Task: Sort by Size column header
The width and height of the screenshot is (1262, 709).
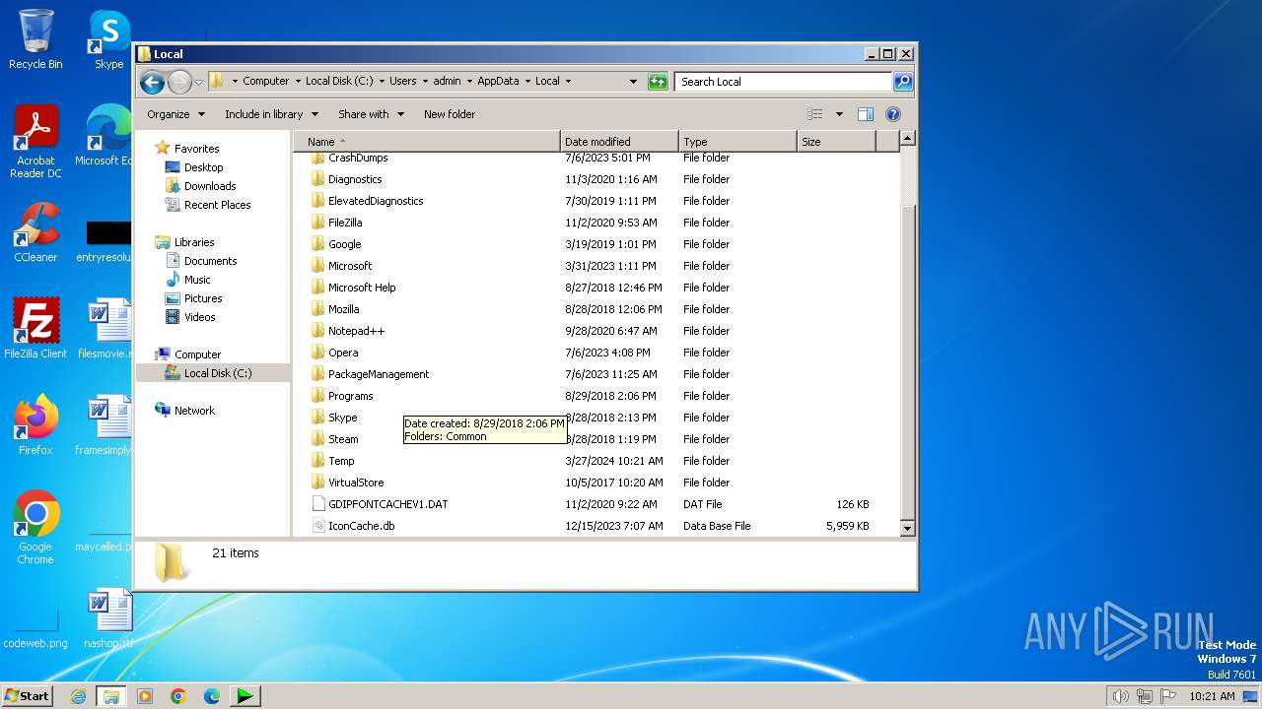Action: point(836,142)
